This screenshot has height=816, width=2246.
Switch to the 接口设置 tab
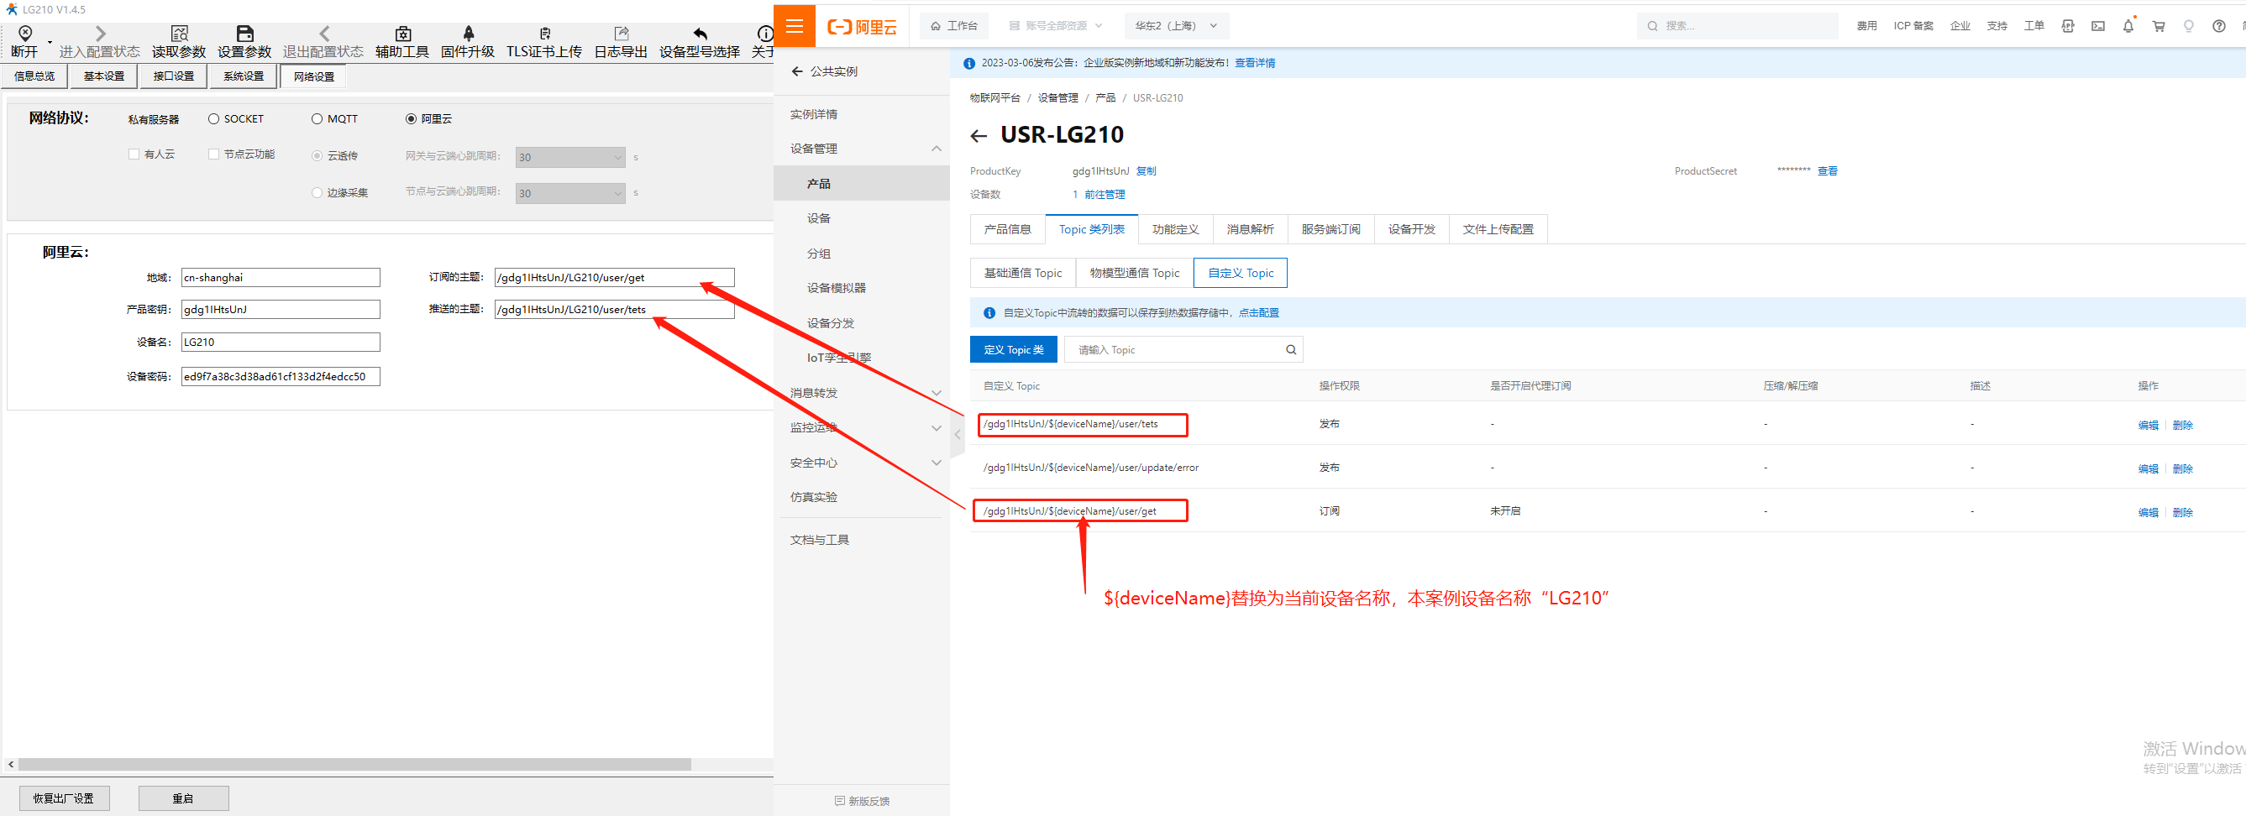(x=174, y=76)
